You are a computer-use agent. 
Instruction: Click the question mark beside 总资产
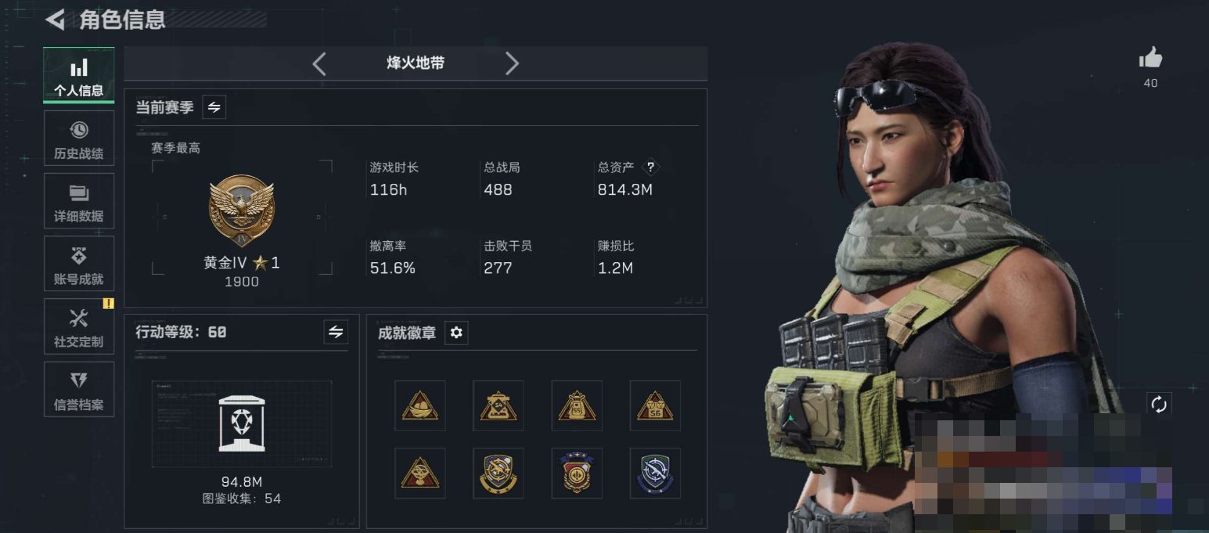(651, 167)
